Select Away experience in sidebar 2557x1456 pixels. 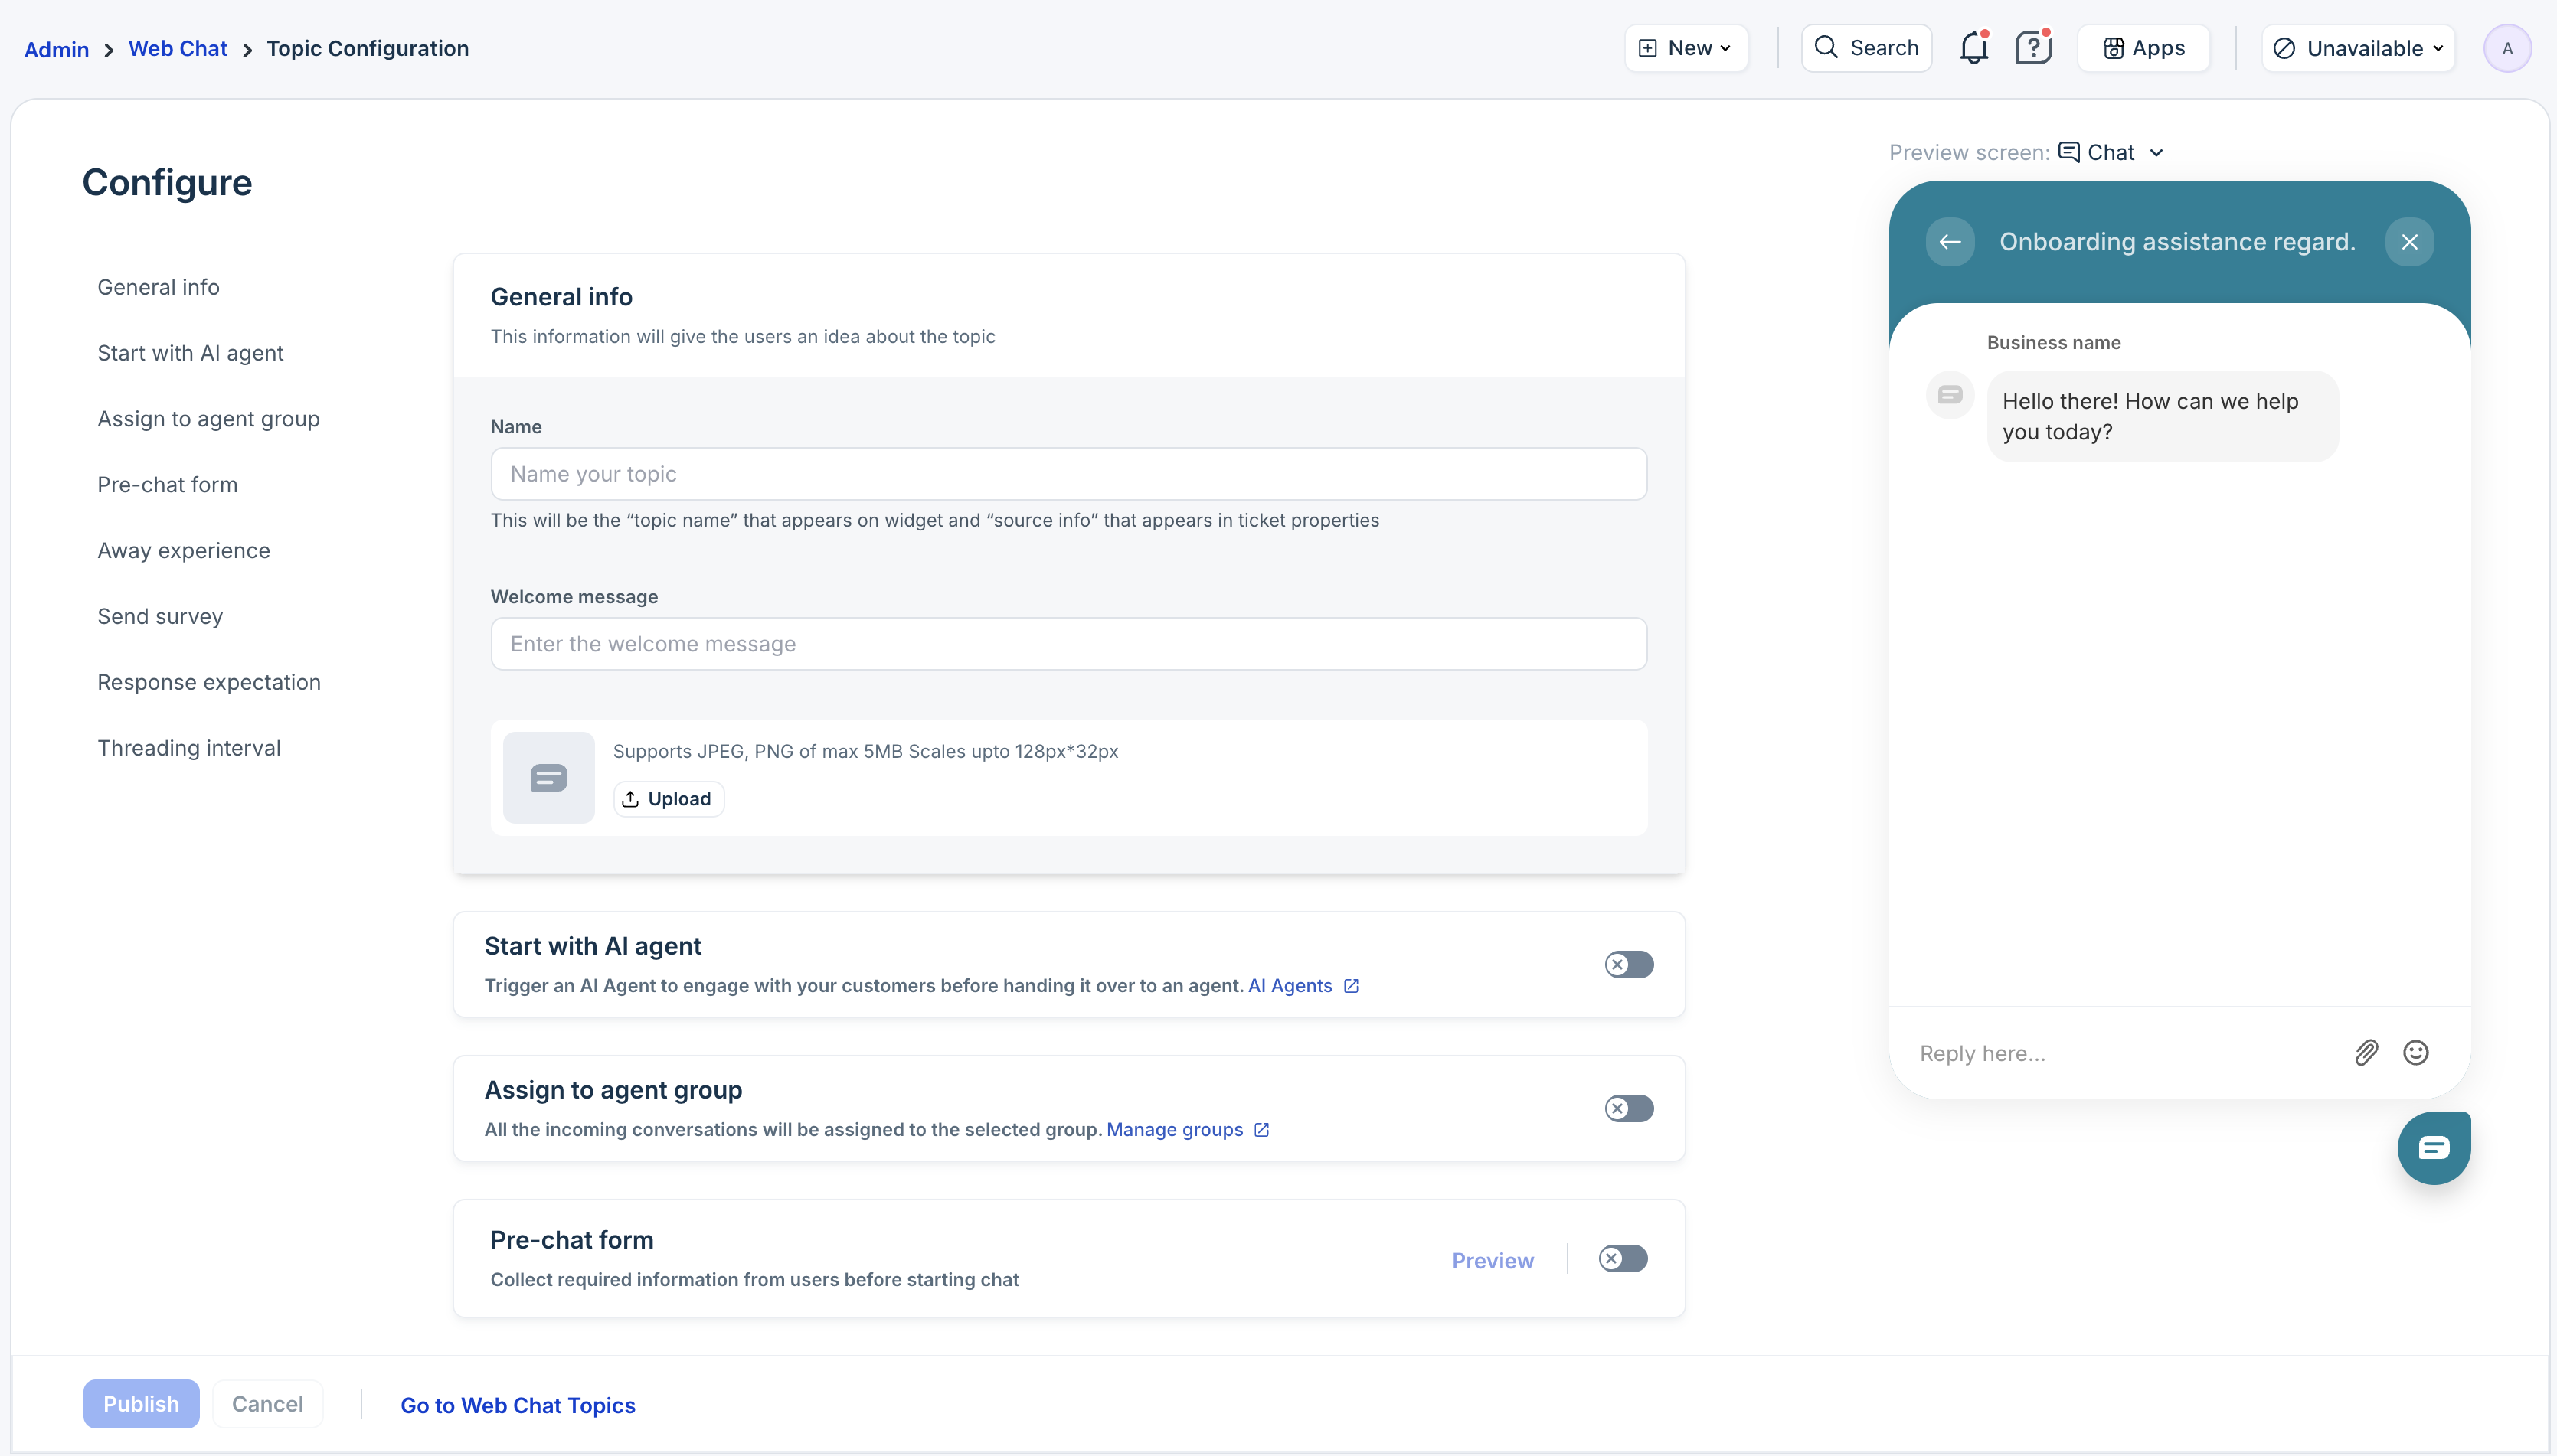click(183, 550)
